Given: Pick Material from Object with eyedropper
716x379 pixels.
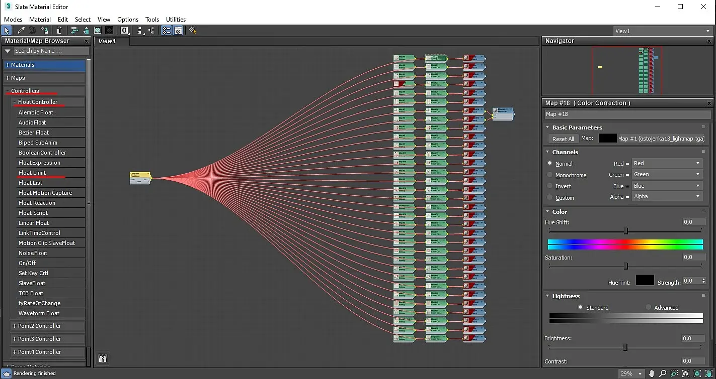Looking at the screenshot, I should 21,31.
